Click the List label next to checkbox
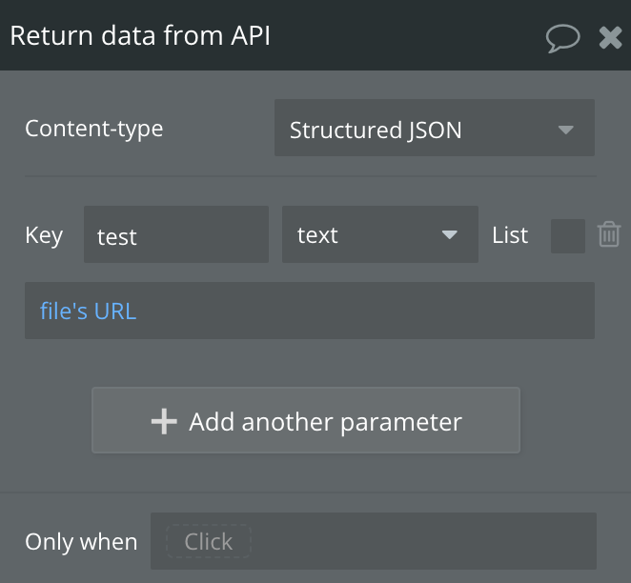 [510, 234]
